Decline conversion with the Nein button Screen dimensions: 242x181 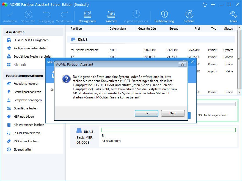173,113
